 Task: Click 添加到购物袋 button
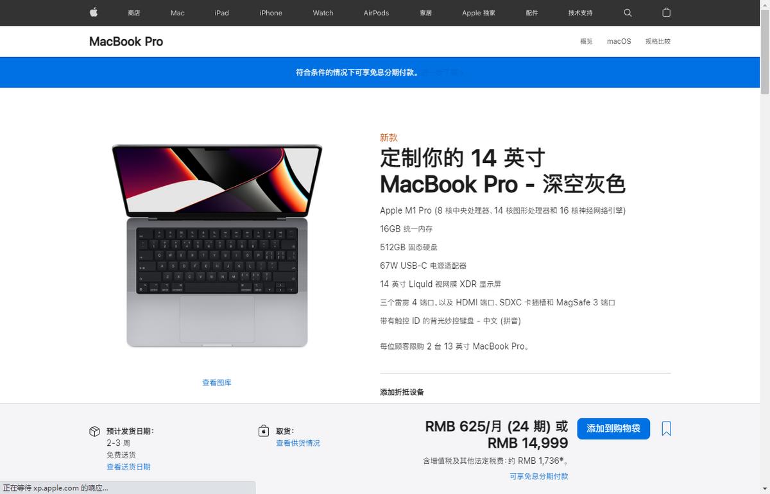coord(613,429)
